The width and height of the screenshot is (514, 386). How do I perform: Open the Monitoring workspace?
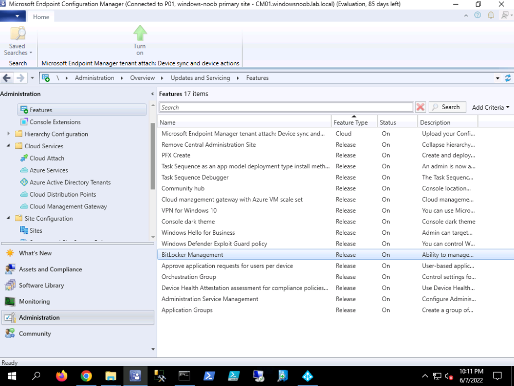(x=78, y=301)
